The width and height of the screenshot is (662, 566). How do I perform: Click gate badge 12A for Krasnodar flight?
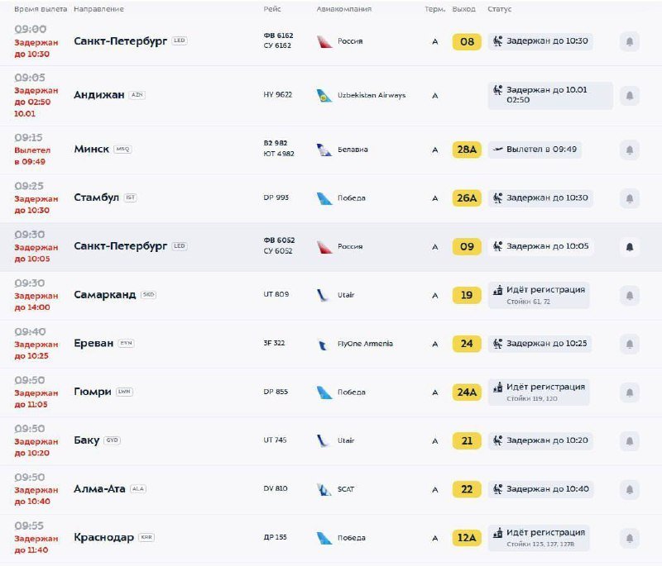[466, 538]
